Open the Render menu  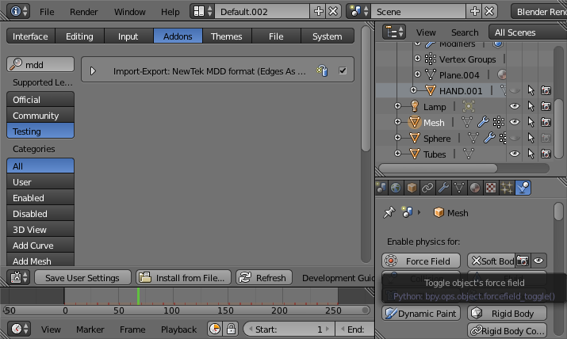(83, 12)
